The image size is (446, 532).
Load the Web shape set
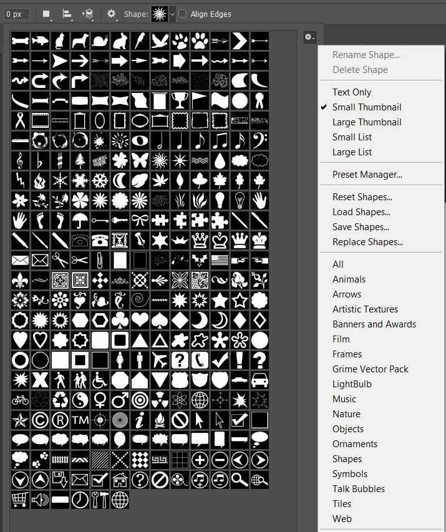coord(342,519)
